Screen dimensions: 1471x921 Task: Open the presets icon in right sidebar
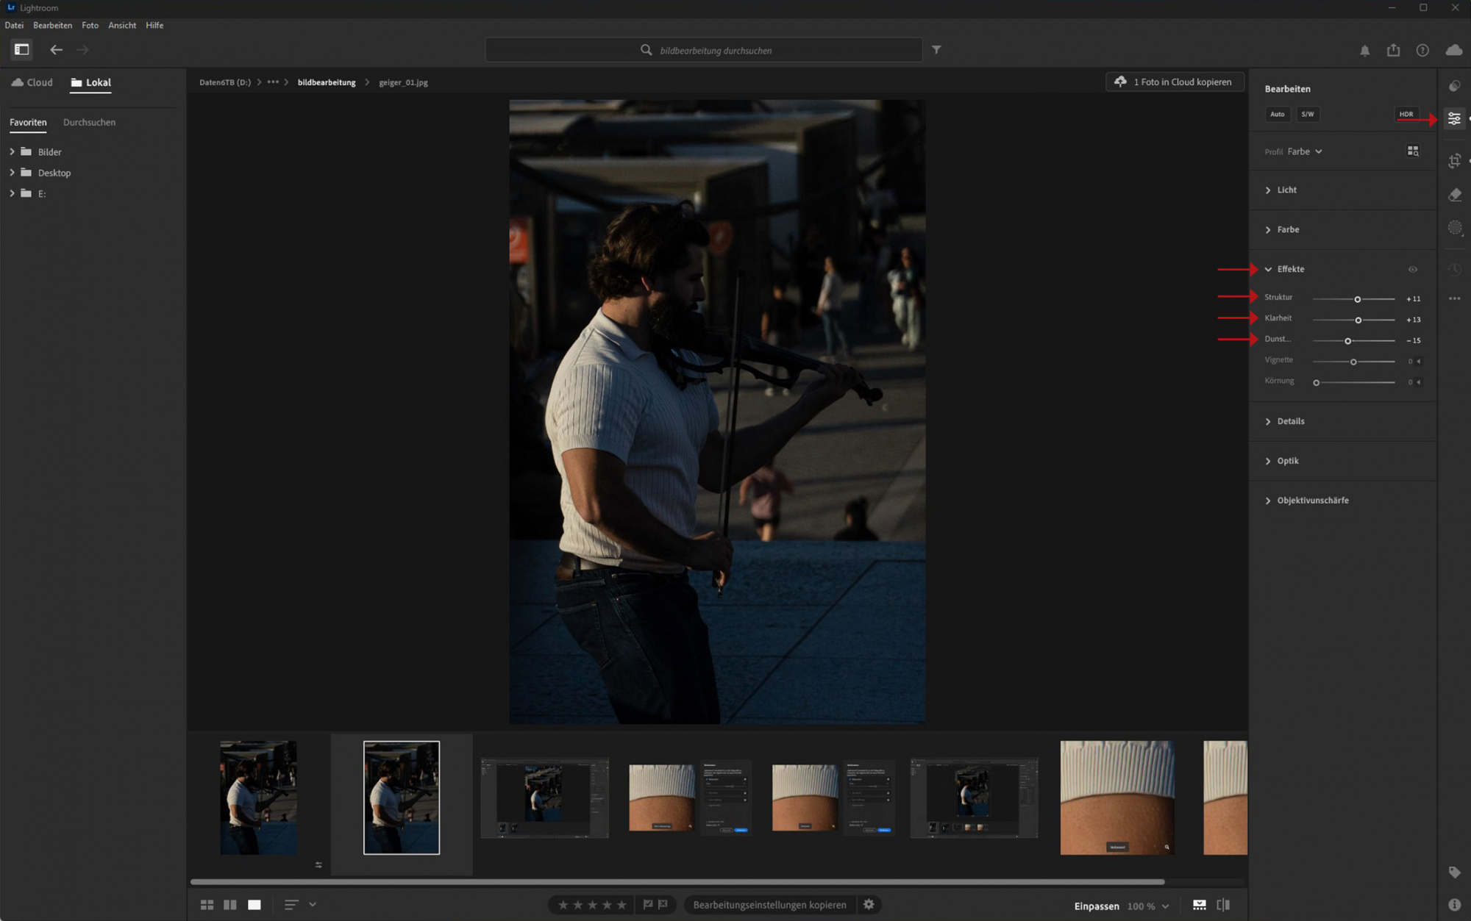1454,86
